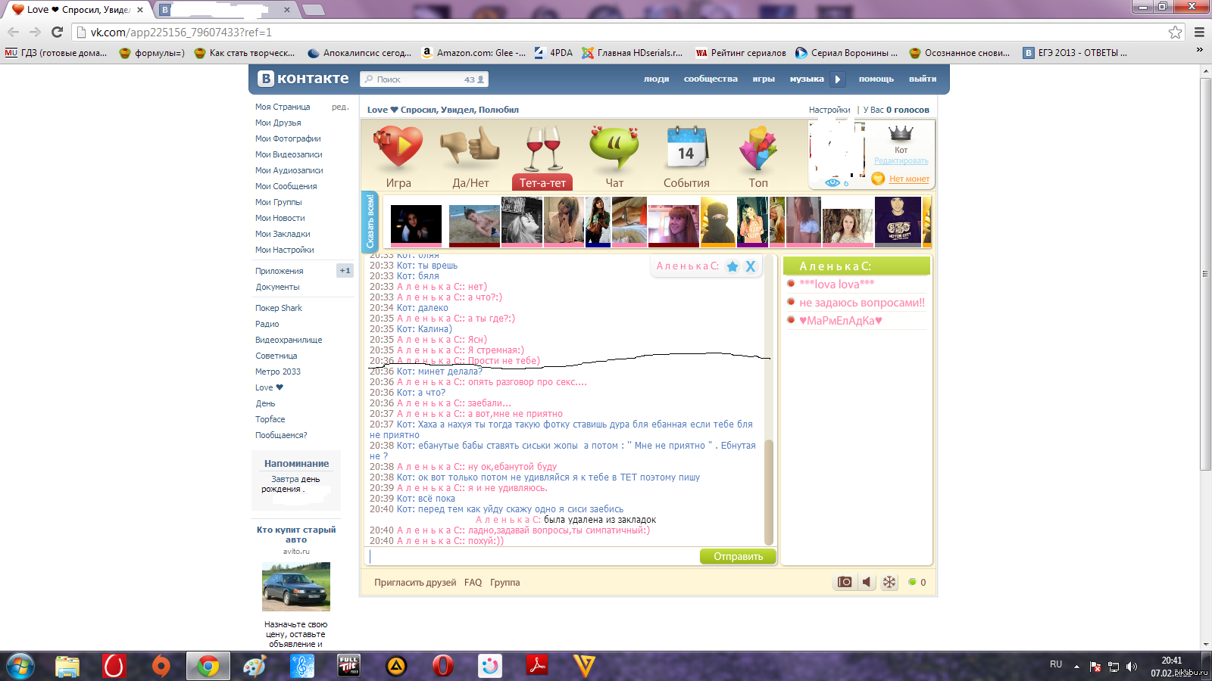The image size is (1212, 681).
Task: Show hidden system tray icons
Action: point(1076,667)
